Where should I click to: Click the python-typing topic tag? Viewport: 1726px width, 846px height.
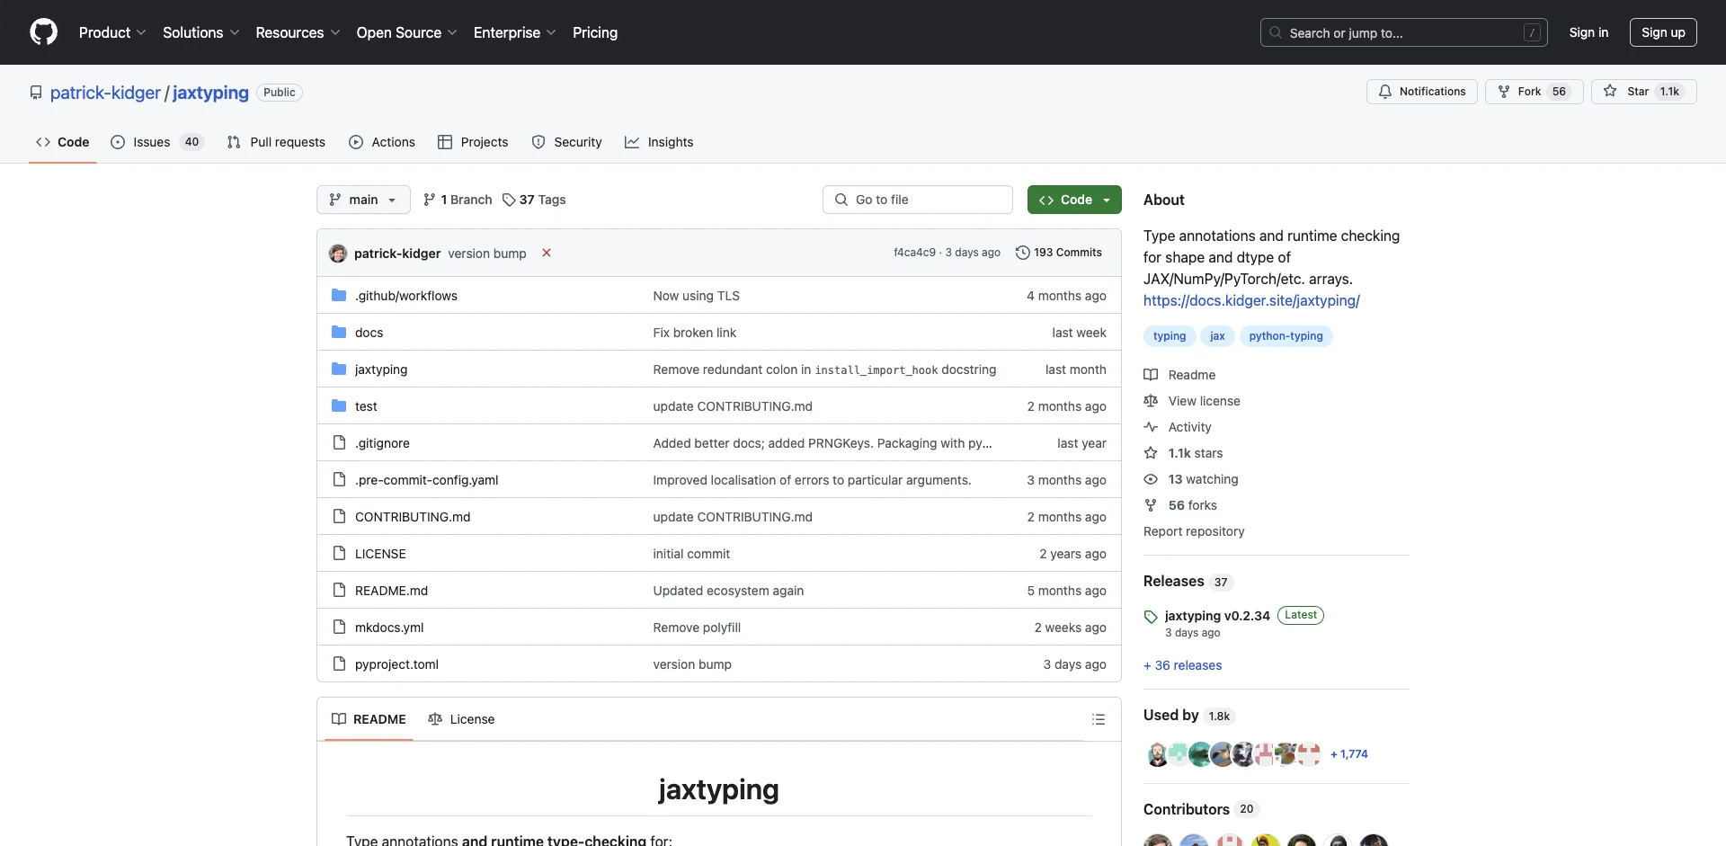1286,336
